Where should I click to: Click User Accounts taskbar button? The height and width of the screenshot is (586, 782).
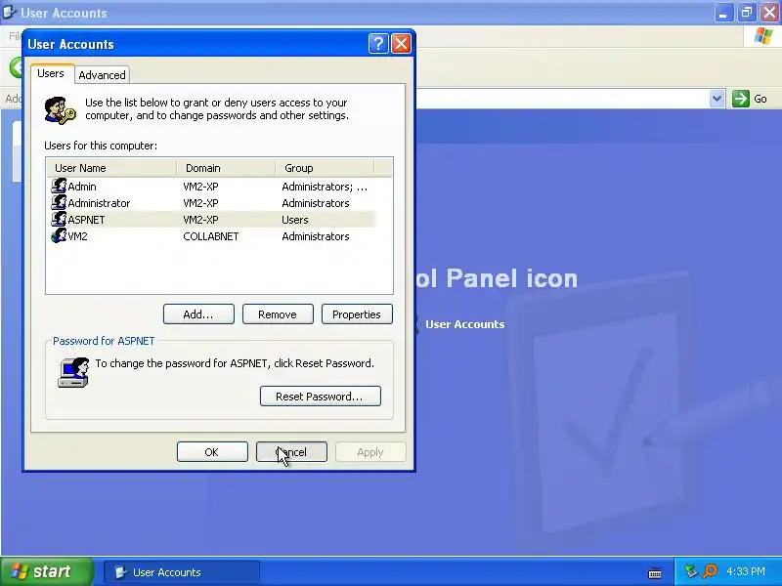pos(182,572)
